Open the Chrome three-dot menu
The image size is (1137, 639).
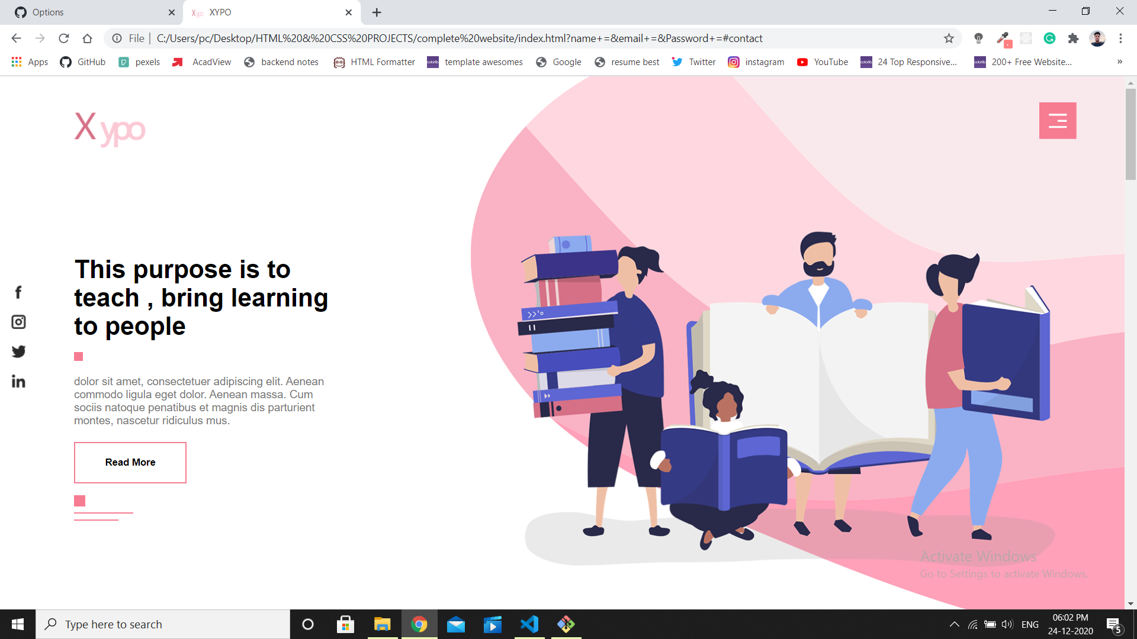[x=1120, y=38]
